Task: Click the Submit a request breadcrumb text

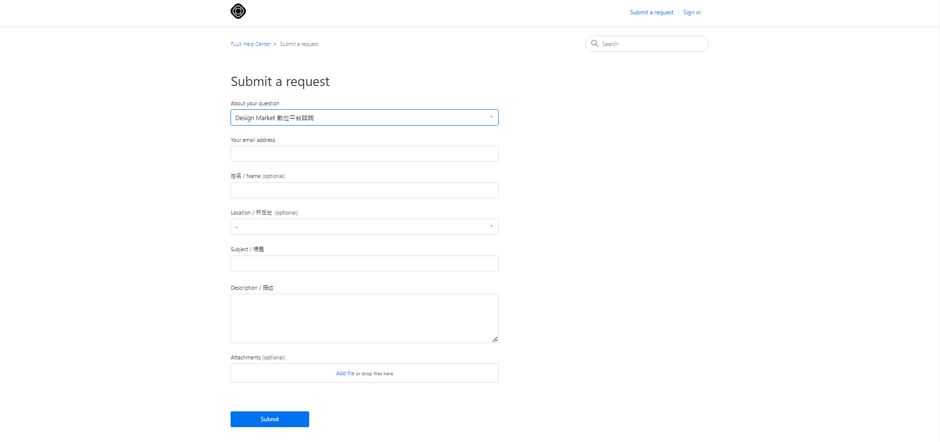Action: 299,44
